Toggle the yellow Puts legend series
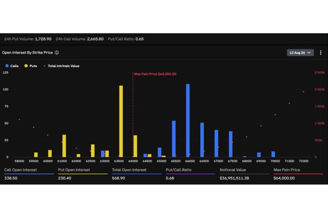Image resolution: width=328 pixels, height=218 pixels. click(30, 66)
